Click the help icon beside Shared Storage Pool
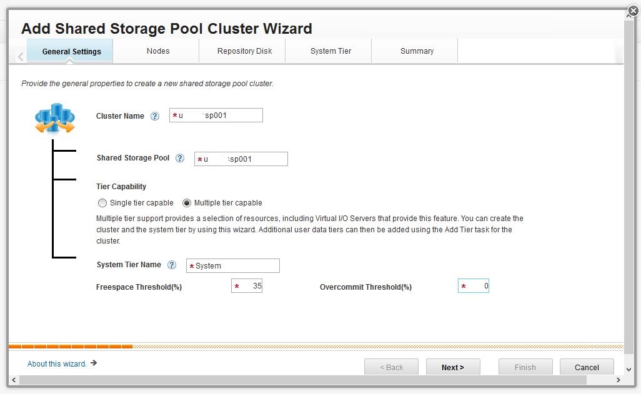This screenshot has height=394, width=641. pyautogui.click(x=180, y=159)
